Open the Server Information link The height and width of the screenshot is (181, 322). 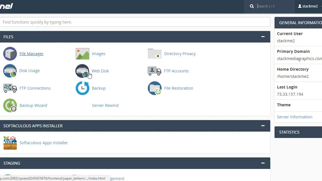pos(294,117)
